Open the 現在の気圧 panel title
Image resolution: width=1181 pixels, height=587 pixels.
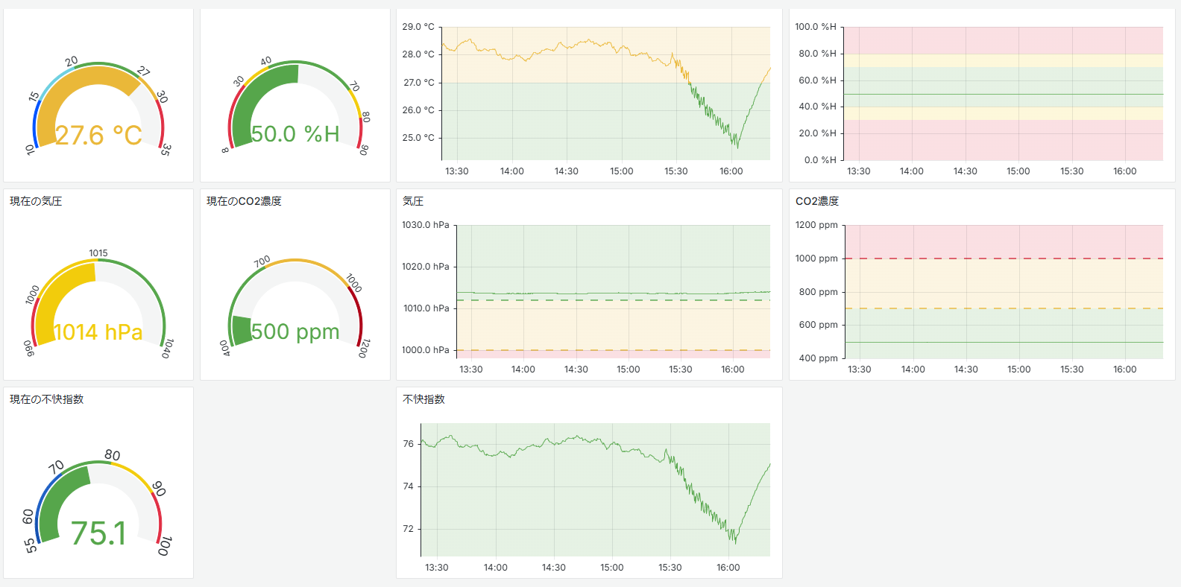(36, 201)
